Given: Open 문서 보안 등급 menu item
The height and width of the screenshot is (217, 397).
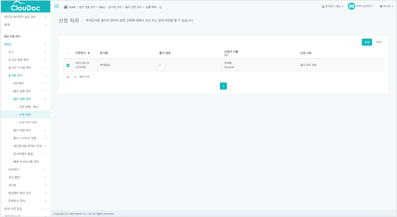Looking at the screenshot, I should click(x=13, y=209).
